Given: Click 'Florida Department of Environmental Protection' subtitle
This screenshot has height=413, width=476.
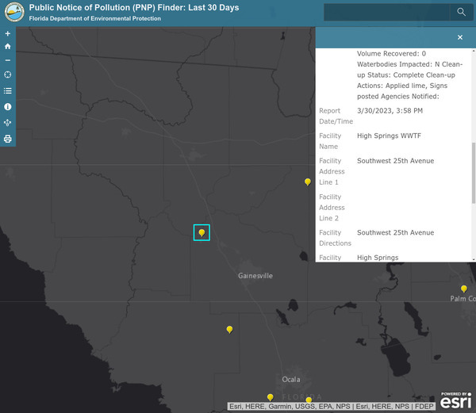Looking at the screenshot, I should click(95, 18).
